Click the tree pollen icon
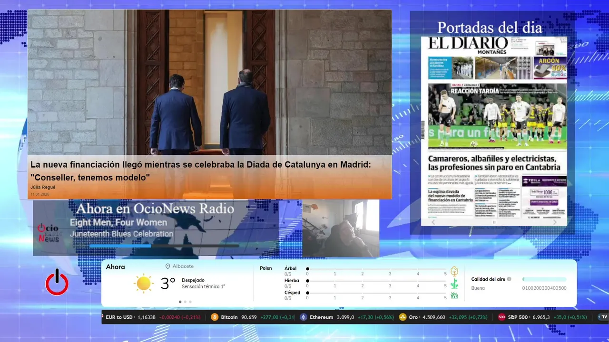This screenshot has height=342, width=609. (454, 271)
